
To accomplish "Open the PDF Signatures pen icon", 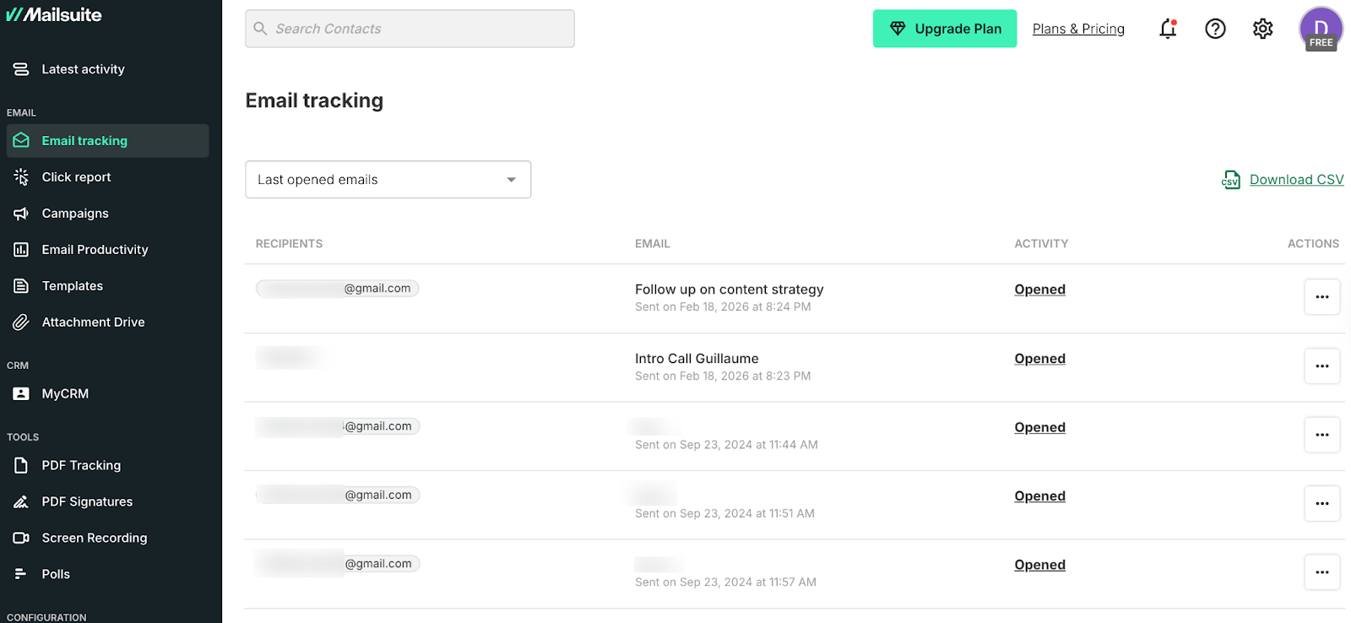I will [x=21, y=501].
